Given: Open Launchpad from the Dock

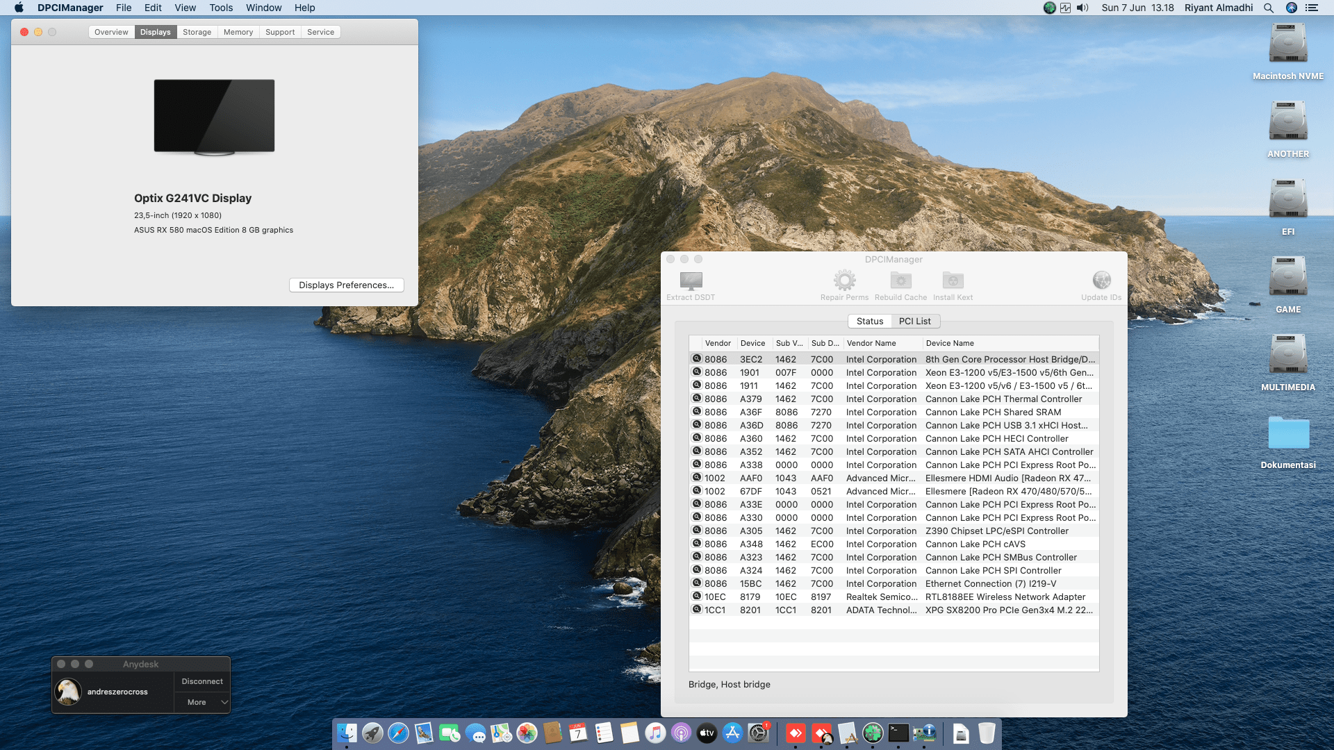Looking at the screenshot, I should (372, 733).
